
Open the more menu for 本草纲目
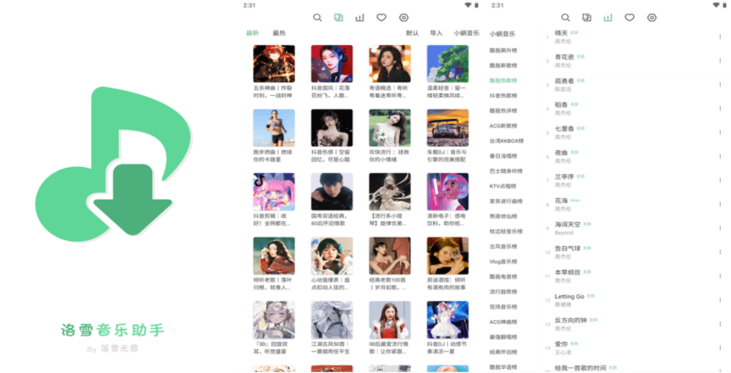720,276
